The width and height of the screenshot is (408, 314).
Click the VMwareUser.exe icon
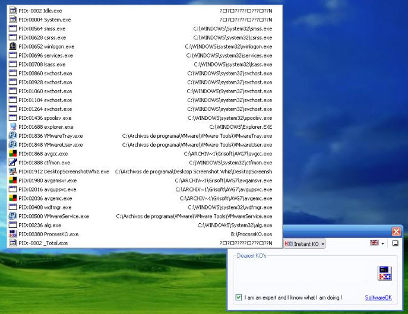[12, 144]
